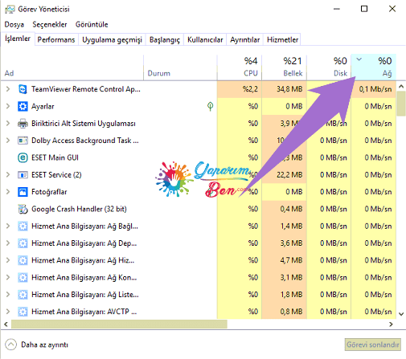Image resolution: width=406 pixels, height=359 pixels.
Task: Expand Dolby Access Background Task
Action: [8, 141]
